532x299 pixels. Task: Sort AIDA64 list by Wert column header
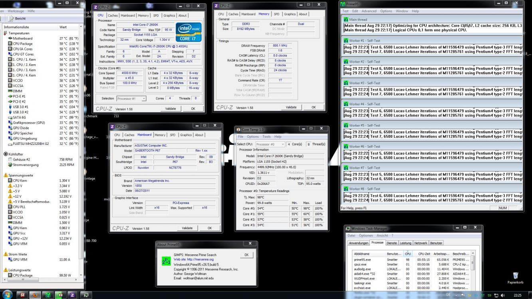click(69, 27)
